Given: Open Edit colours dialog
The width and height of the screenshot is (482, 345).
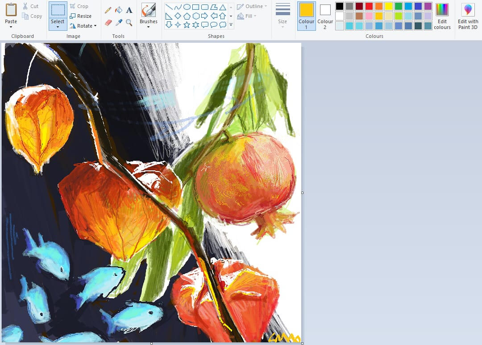Looking at the screenshot, I should click(x=442, y=16).
